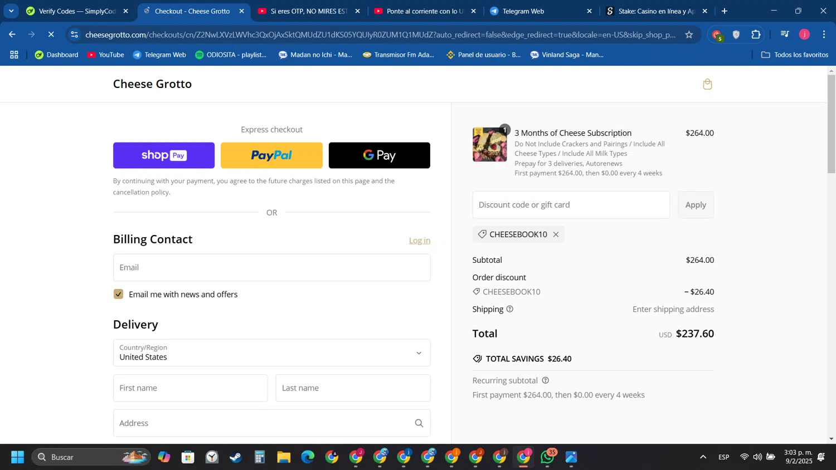Open Microsoft Edge from the taskbar
836x470 pixels.
pos(308,457)
